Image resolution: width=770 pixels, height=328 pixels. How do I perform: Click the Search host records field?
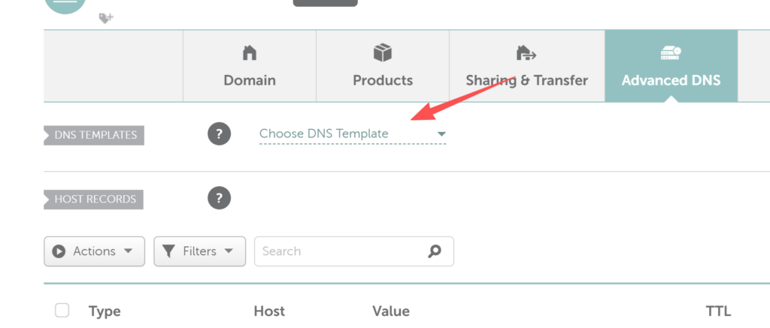[353, 251]
